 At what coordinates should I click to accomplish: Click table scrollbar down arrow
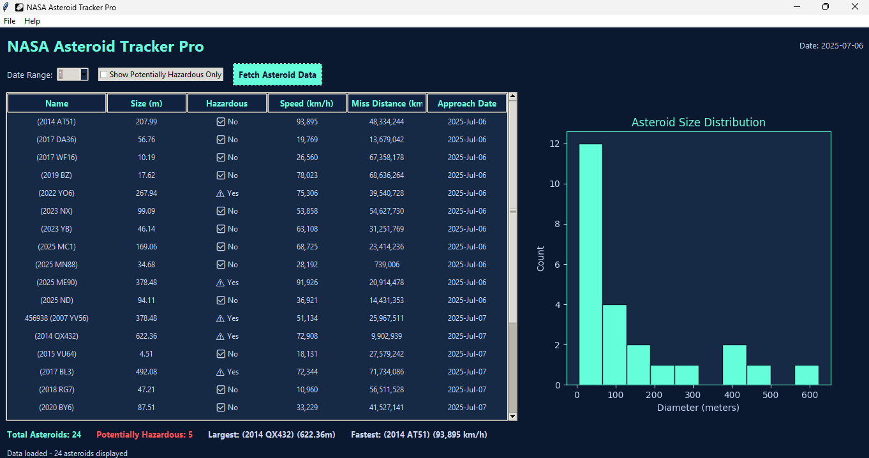click(512, 417)
